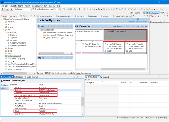Open the FSP Configuration perspective
This screenshot has height=122, width=169.
pyautogui.click(x=152, y=13)
